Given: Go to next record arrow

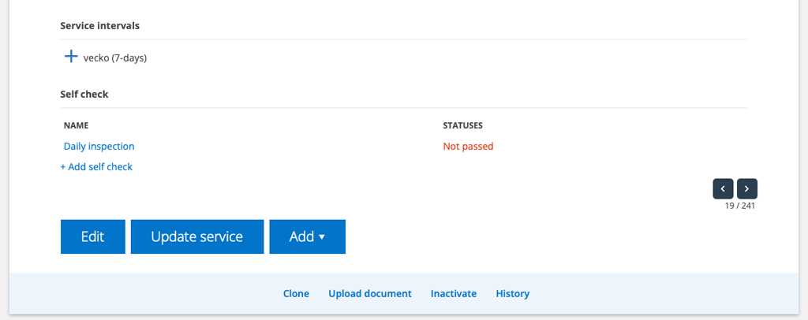Looking at the screenshot, I should pyautogui.click(x=747, y=188).
